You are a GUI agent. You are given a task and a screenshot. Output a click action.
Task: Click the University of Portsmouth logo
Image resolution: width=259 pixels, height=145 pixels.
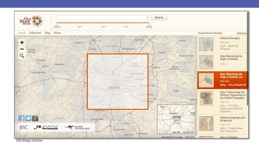(46, 127)
